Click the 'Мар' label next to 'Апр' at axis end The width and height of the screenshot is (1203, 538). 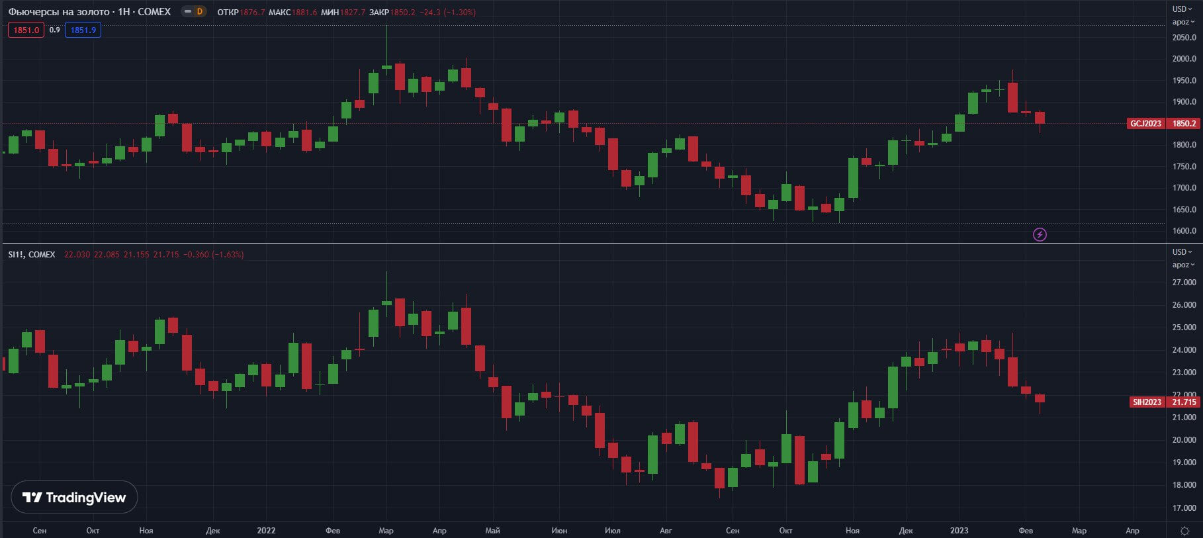click(1079, 531)
